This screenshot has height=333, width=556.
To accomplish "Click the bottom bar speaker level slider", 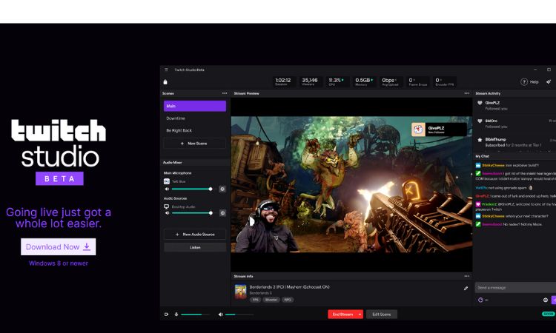I will click(x=239, y=314).
